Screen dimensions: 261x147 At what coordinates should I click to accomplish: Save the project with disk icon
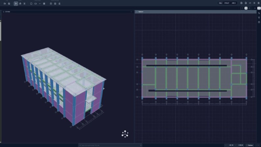pyautogui.click(x=9, y=4)
